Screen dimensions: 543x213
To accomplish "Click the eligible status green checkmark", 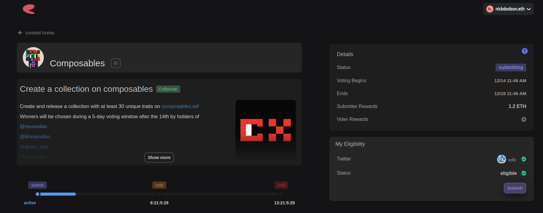I will (x=523, y=173).
